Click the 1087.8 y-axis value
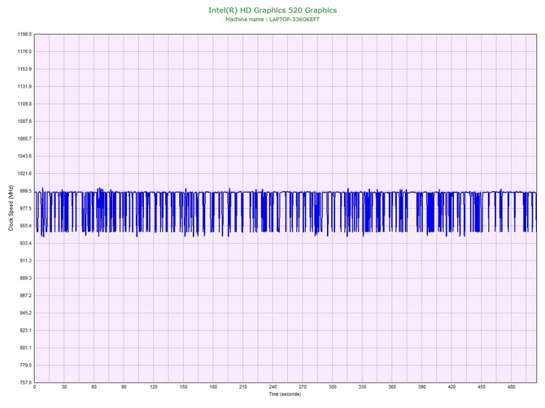 pyautogui.click(x=24, y=121)
